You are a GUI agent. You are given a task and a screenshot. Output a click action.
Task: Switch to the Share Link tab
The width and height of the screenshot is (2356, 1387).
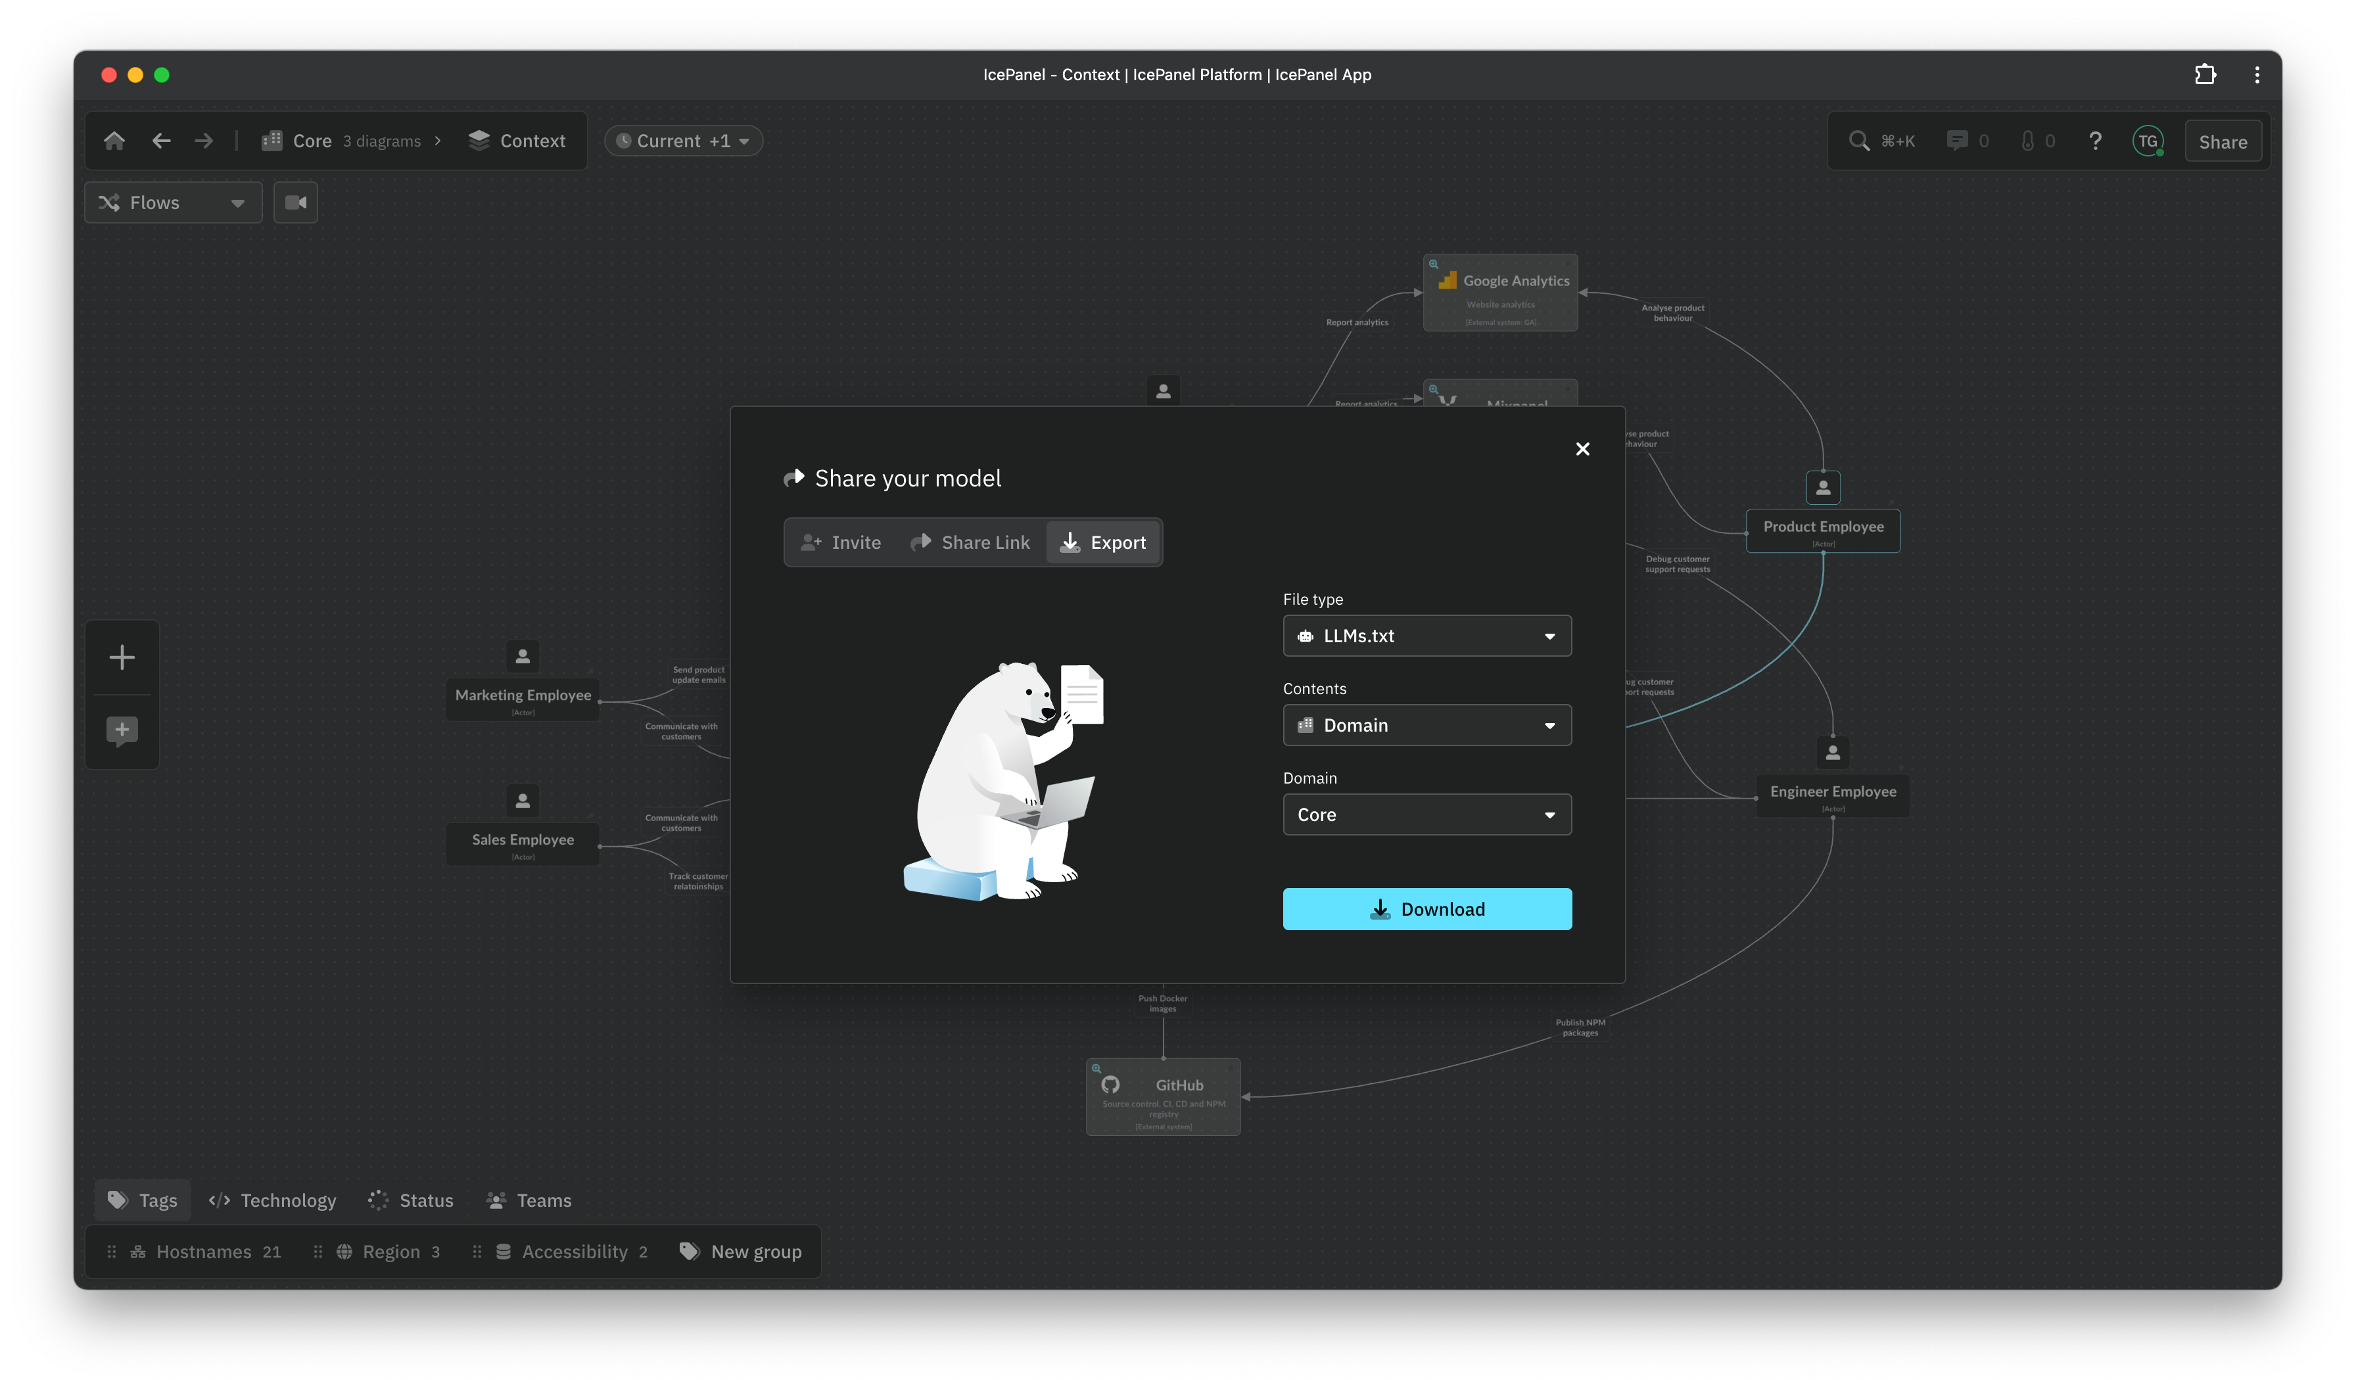(x=970, y=542)
